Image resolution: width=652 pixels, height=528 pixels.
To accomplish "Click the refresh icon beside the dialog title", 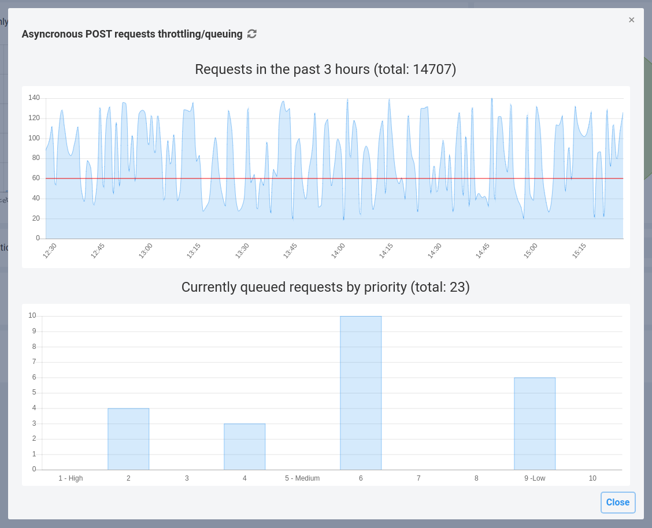I will tap(251, 34).
